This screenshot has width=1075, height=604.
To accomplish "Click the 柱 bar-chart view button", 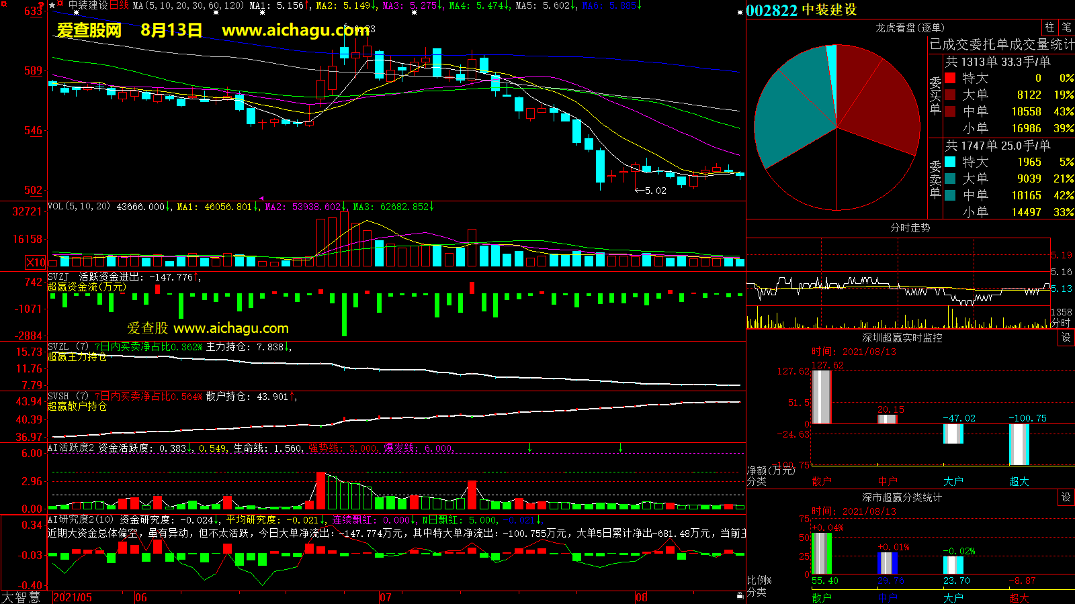I will pos(1049,28).
